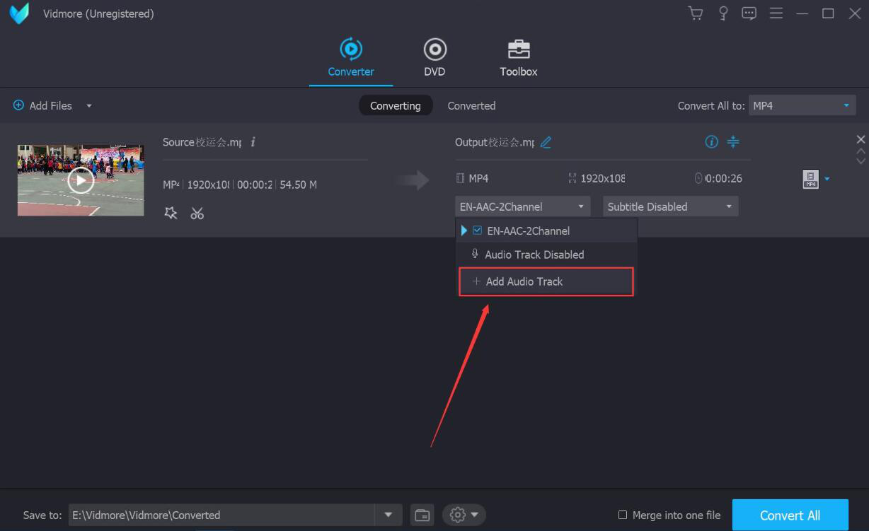
Task: Click the compress video icon
Action: tap(733, 141)
